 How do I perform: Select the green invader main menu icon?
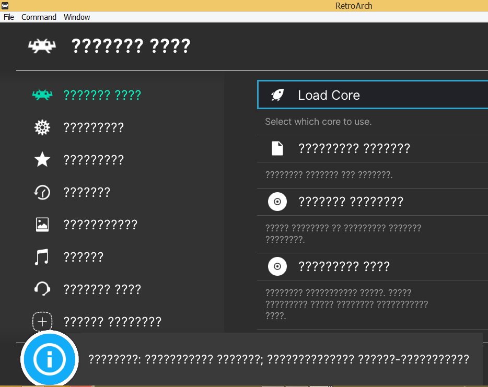point(42,95)
